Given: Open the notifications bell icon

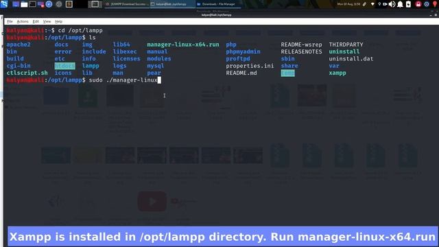Looking at the screenshot, I should tap(400, 4).
